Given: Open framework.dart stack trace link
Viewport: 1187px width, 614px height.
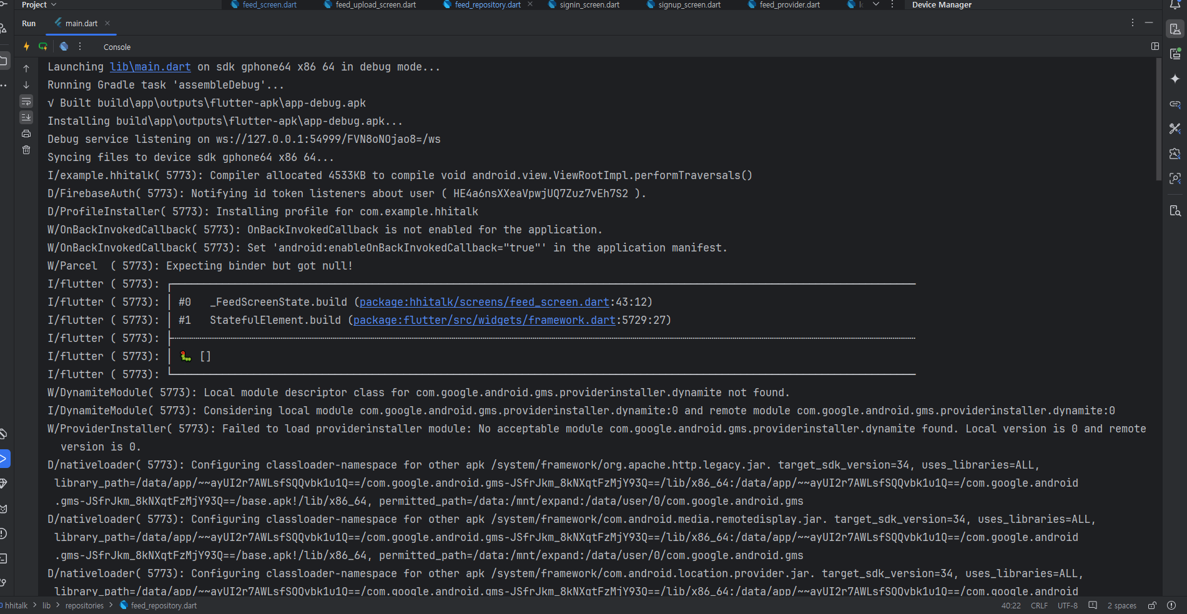Looking at the screenshot, I should [484, 320].
